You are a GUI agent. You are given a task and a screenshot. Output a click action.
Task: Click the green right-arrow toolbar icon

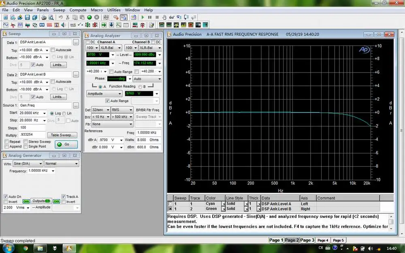104,25
